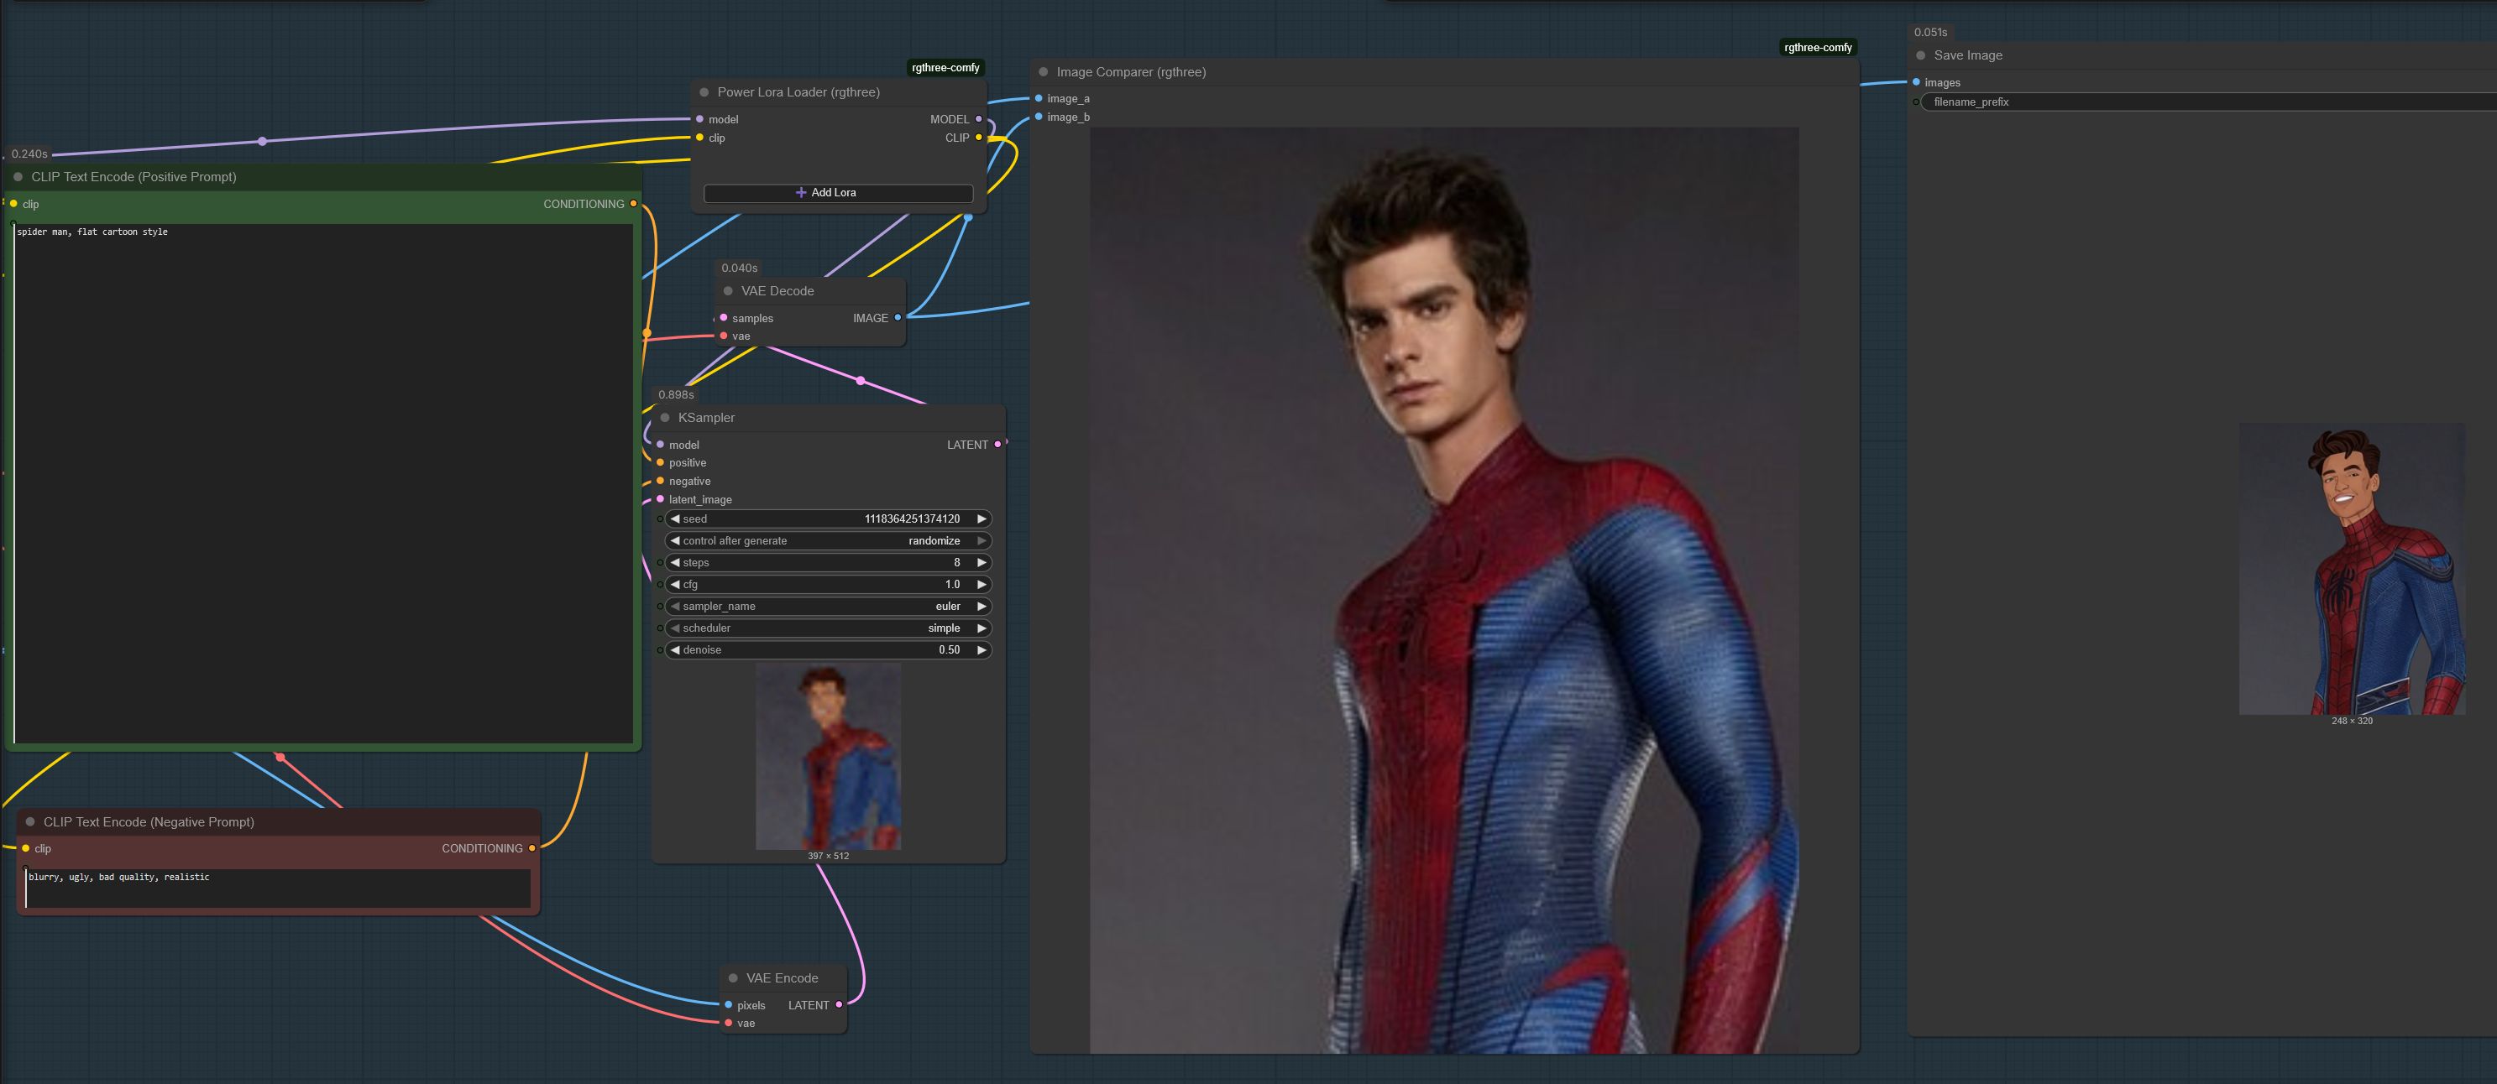Viewport: 2497px width, 1084px height.
Task: Increase steps with the right arrow
Action: [982, 563]
